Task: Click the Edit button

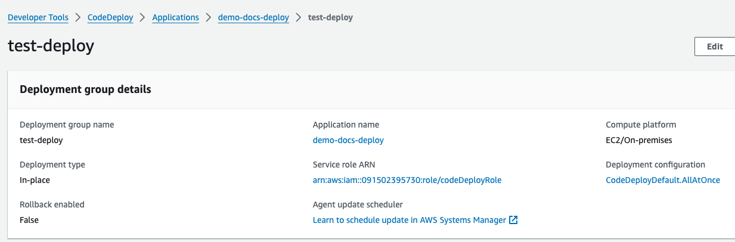Action: coord(715,46)
